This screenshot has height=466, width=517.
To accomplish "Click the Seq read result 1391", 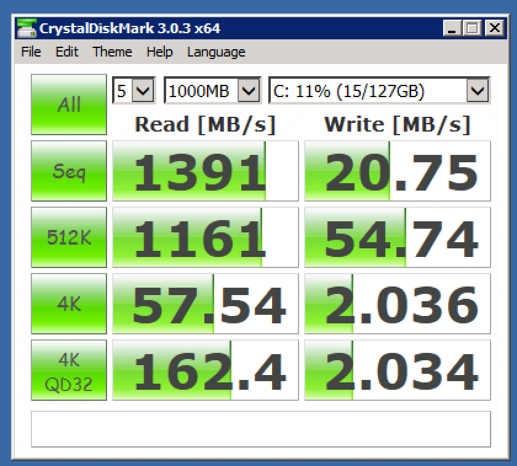I will (x=205, y=171).
